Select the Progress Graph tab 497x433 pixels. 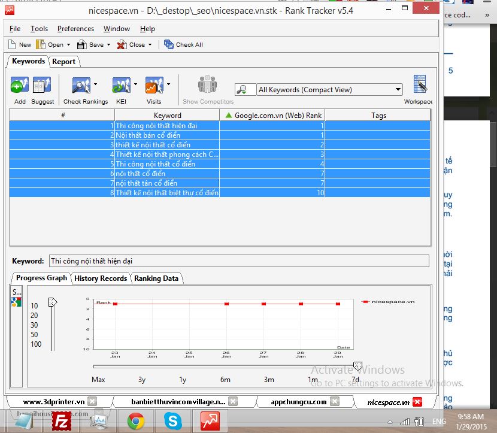[41, 278]
